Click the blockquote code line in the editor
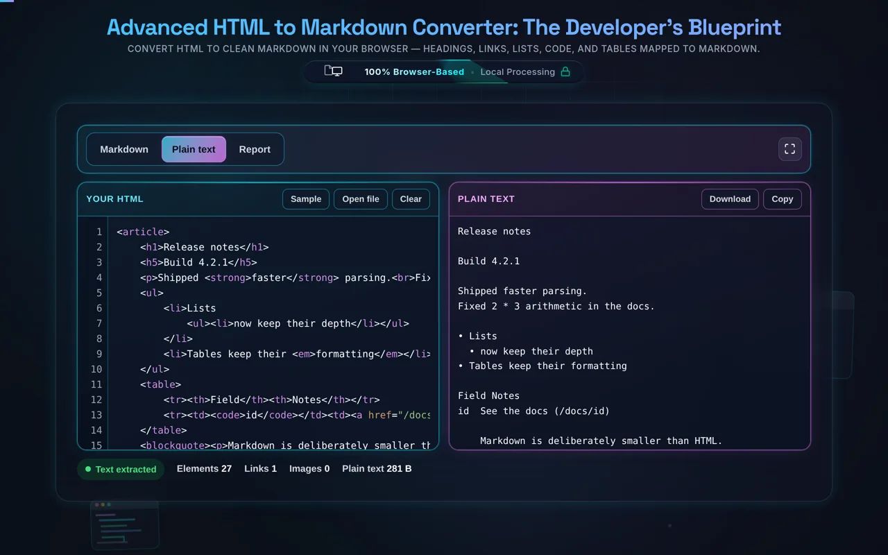Screen dimensions: 888x555 tap(285, 445)
